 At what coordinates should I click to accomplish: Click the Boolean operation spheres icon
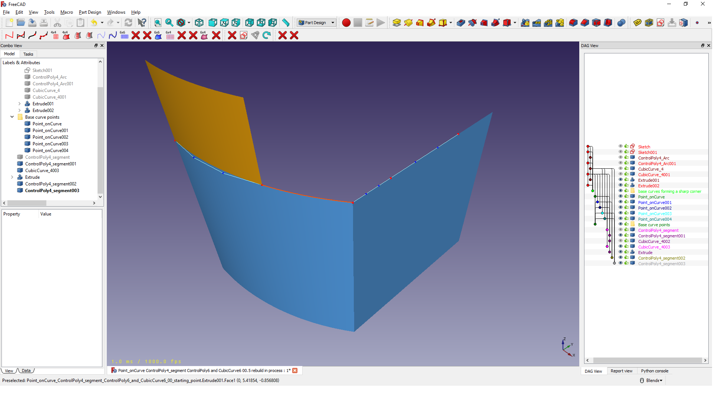621,23
